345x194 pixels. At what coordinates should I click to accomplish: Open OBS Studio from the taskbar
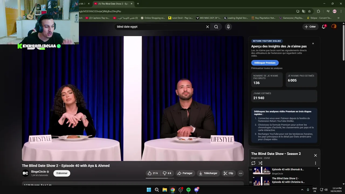[x=181, y=190]
